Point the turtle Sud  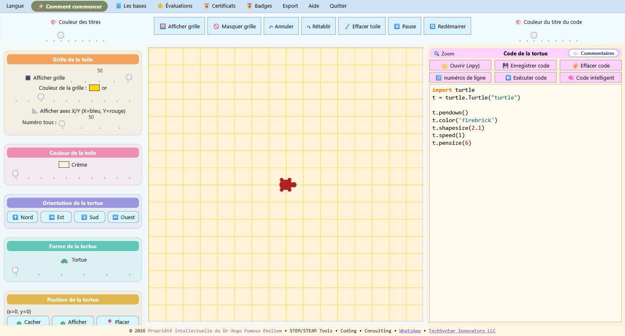click(x=90, y=217)
